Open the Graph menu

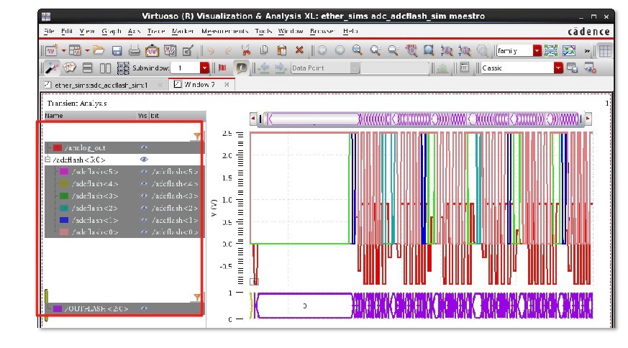pyautogui.click(x=111, y=31)
